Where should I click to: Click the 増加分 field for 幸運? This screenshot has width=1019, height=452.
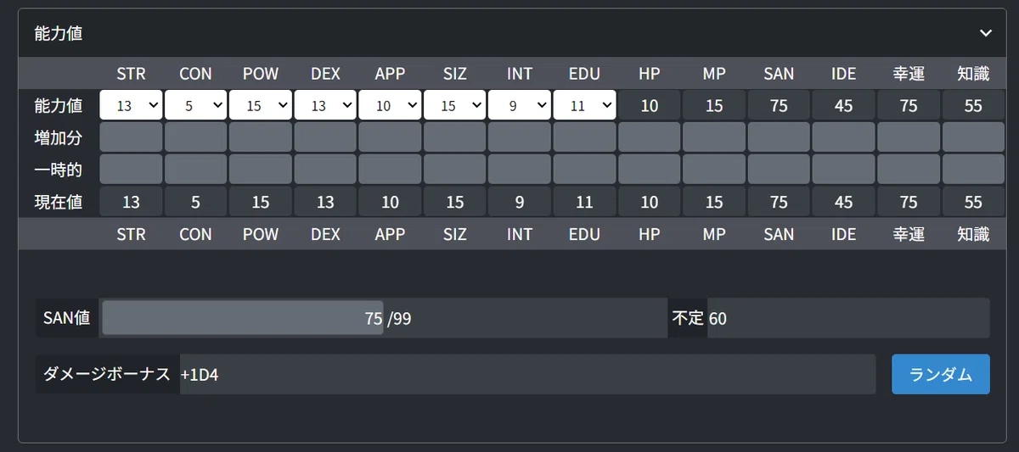tap(908, 137)
